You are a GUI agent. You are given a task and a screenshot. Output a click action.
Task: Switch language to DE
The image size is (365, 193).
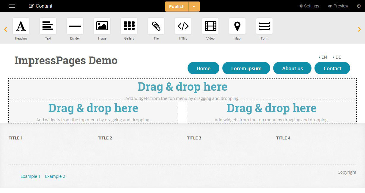coord(338,57)
